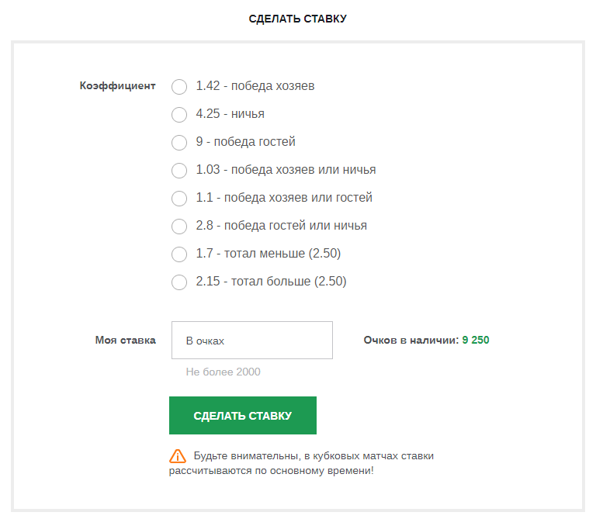The height and width of the screenshot is (519, 596).
Task: Click the 'Моя ставка' field label
Action: point(126,340)
